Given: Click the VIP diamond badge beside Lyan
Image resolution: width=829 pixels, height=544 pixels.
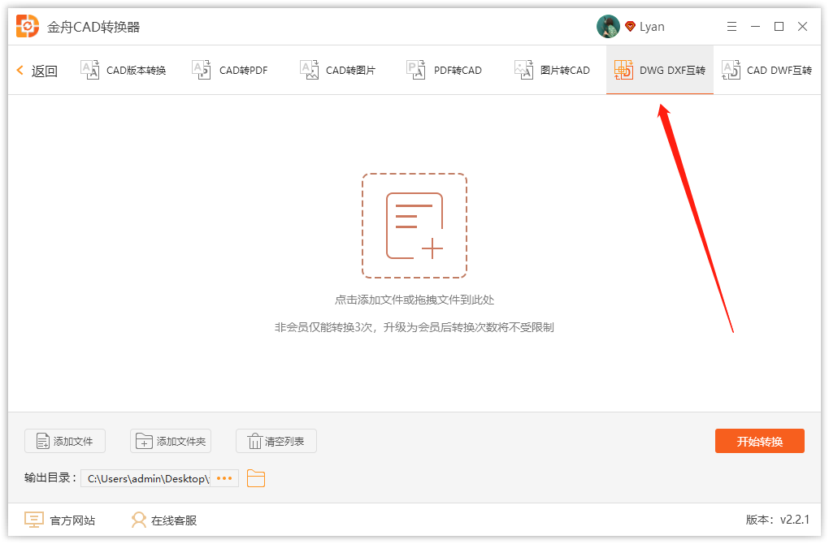Looking at the screenshot, I should click(x=630, y=27).
